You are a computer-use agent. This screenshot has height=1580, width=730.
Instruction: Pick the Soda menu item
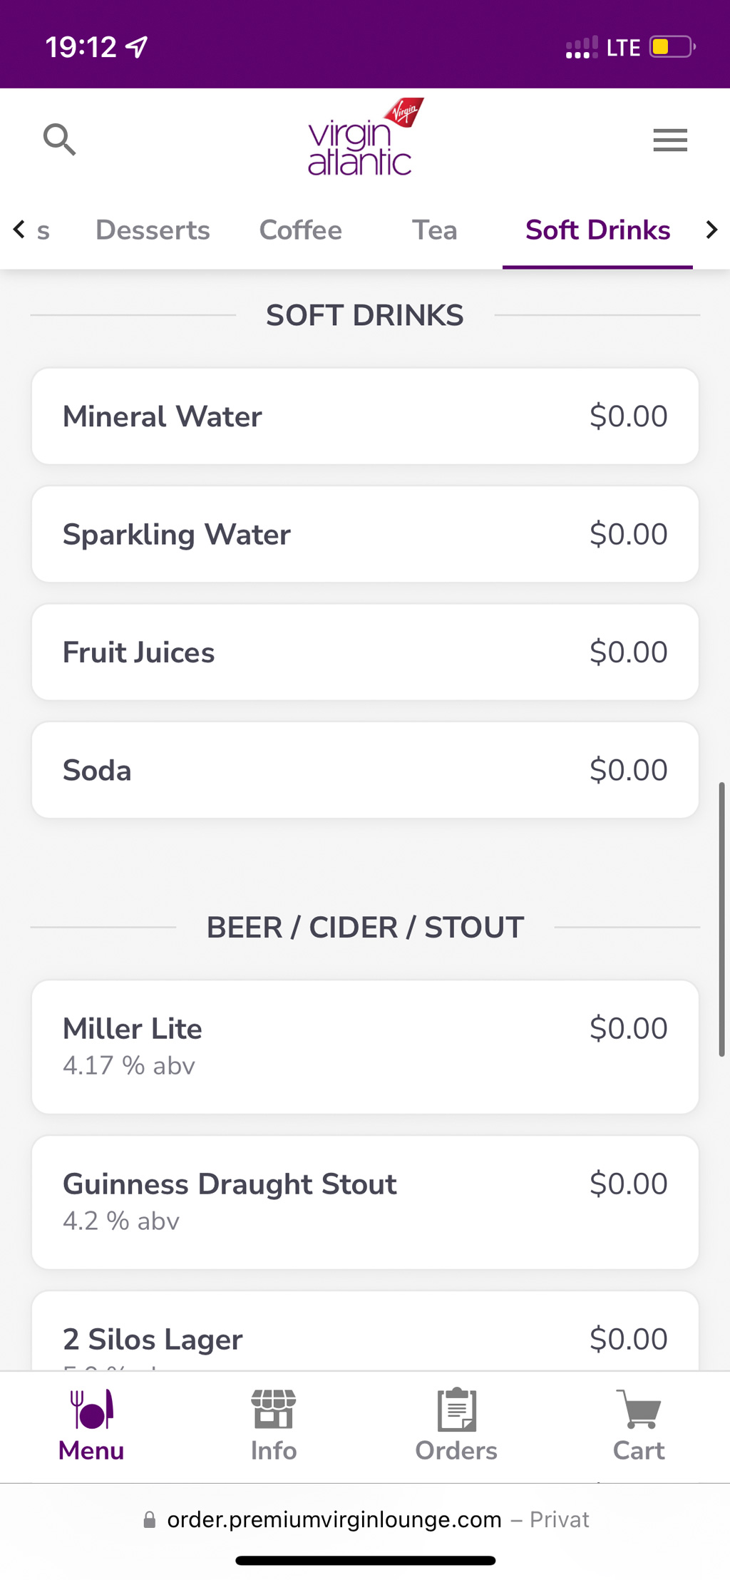[x=365, y=770]
